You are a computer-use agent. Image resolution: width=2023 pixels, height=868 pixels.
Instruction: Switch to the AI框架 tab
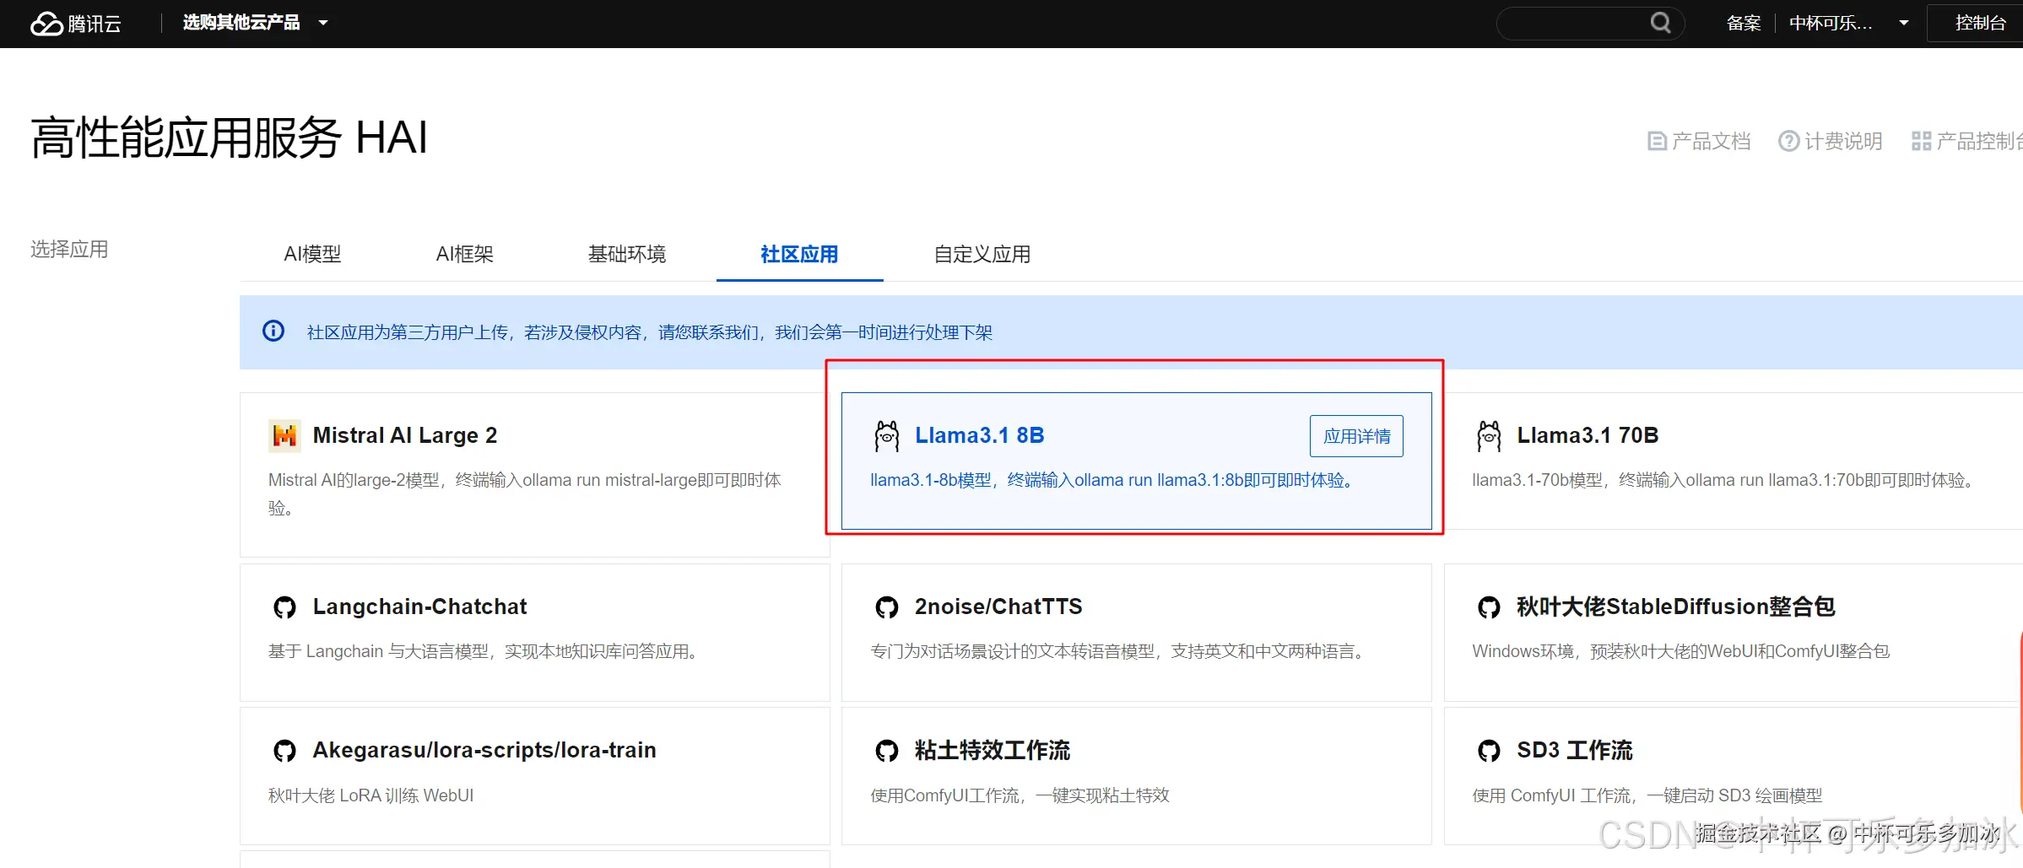click(464, 254)
